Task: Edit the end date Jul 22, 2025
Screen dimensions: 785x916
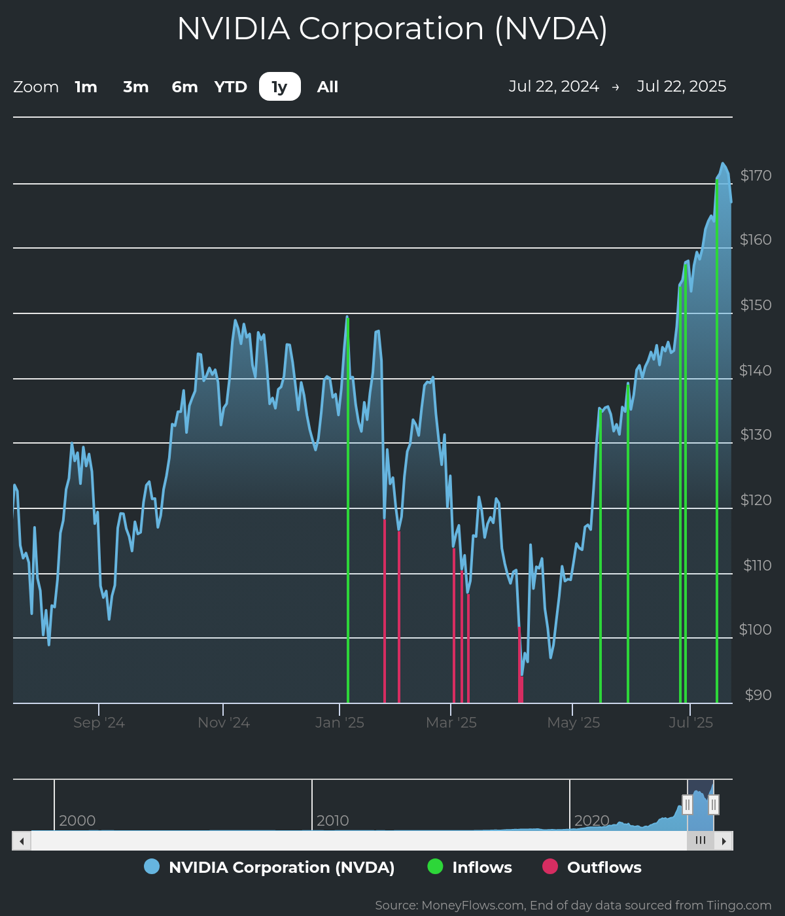Action: coord(682,86)
